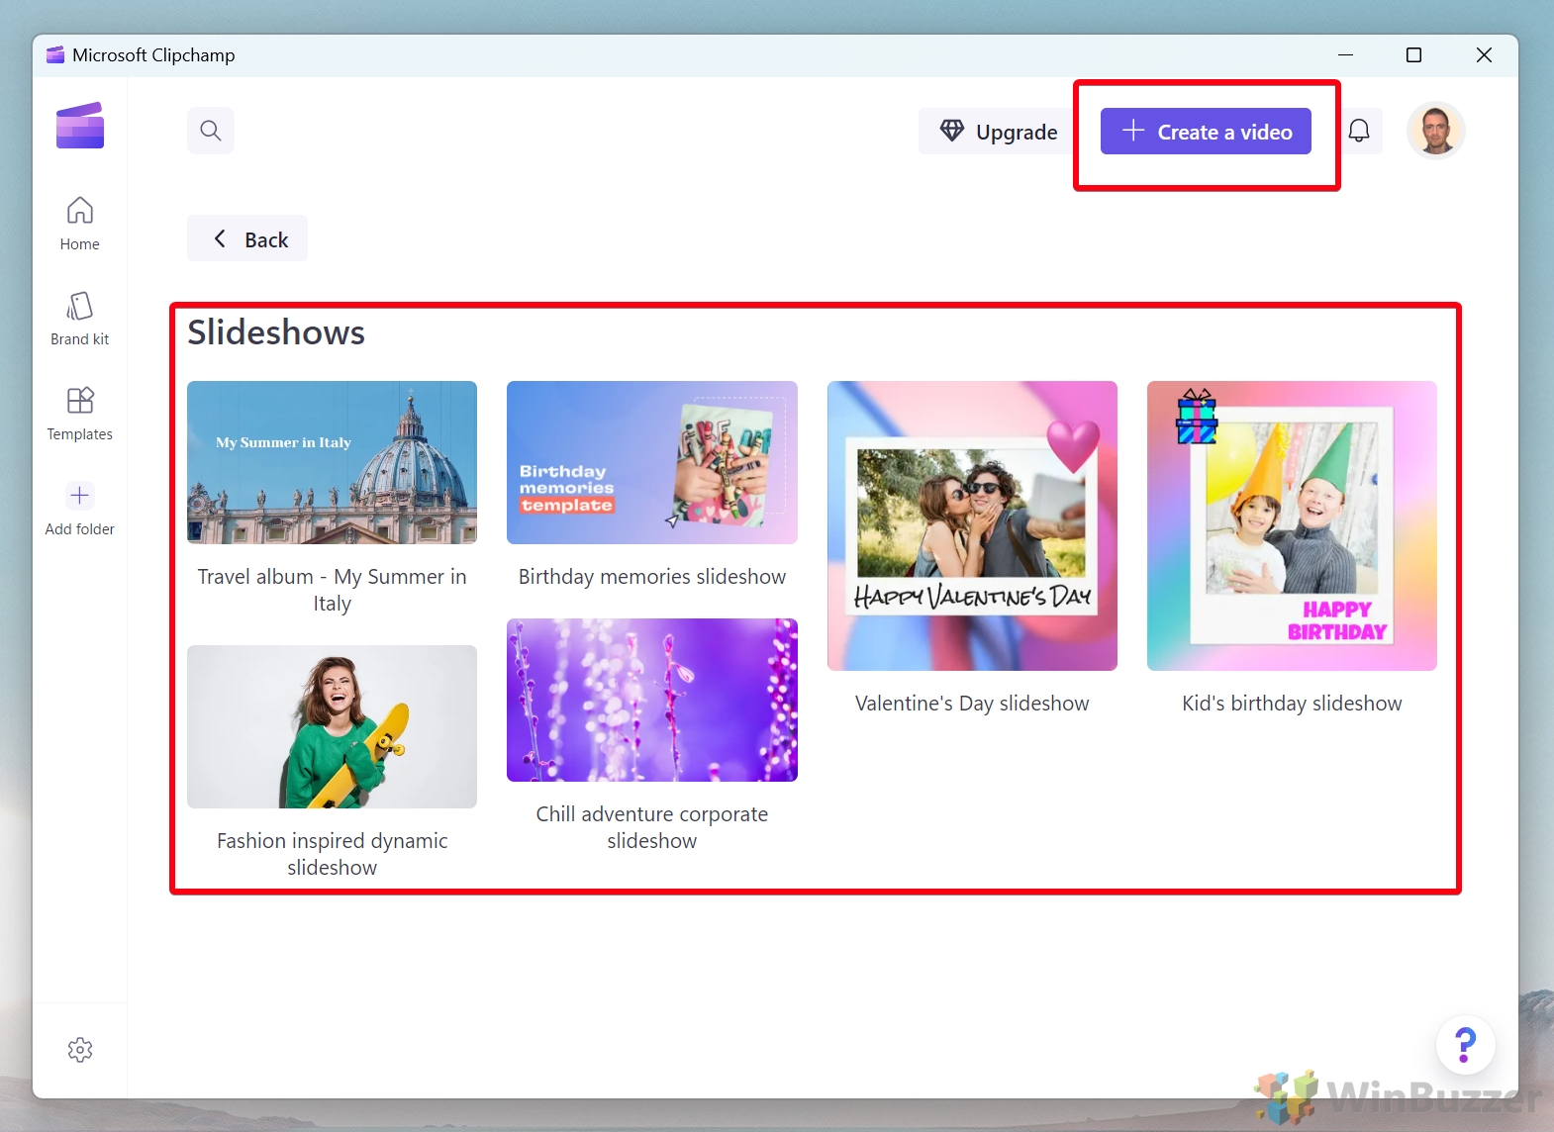
Task: Open the notifications bell
Action: click(x=1359, y=131)
